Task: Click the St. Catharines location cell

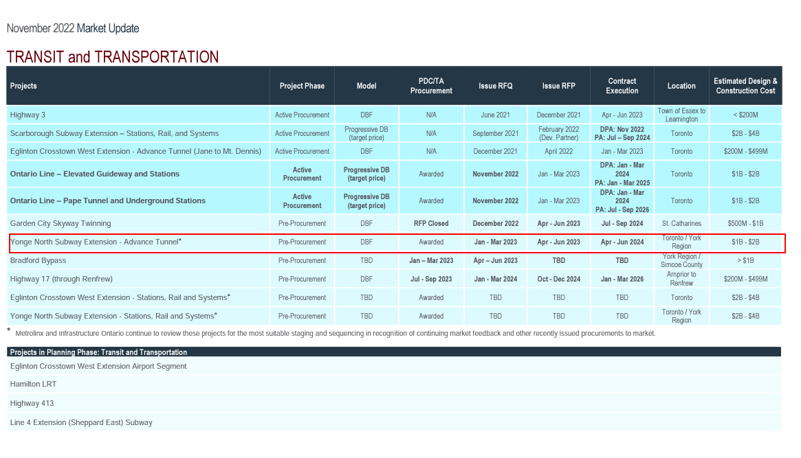Action: (x=681, y=223)
